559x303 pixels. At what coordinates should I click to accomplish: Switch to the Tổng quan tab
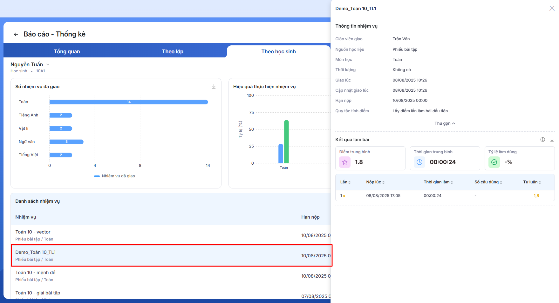pyautogui.click(x=67, y=51)
